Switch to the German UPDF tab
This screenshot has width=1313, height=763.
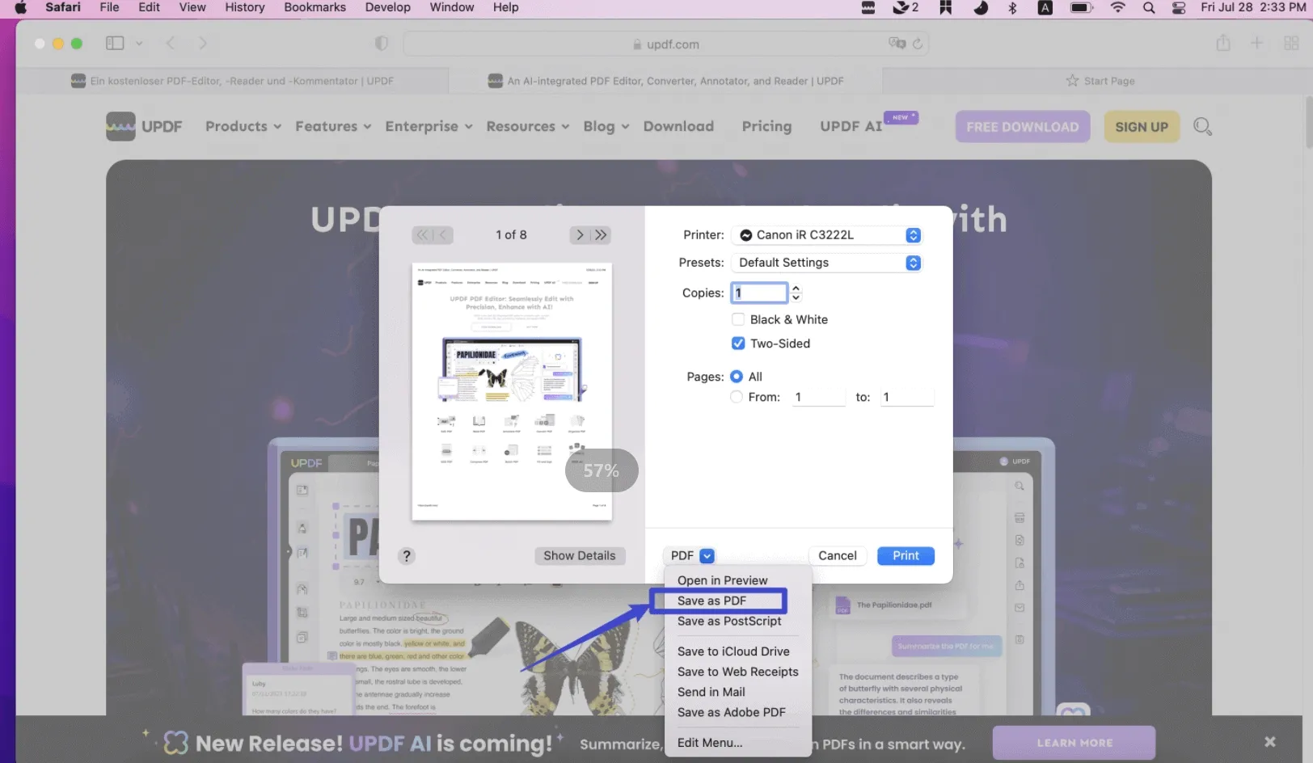click(232, 81)
